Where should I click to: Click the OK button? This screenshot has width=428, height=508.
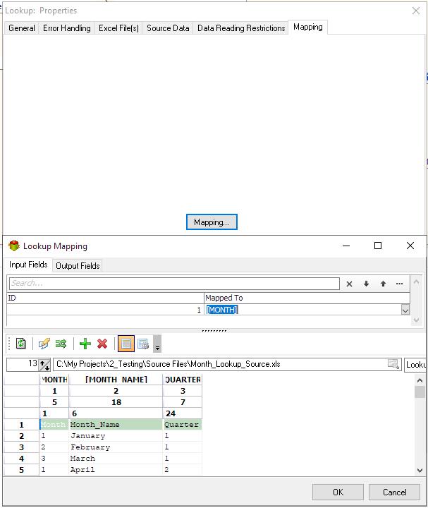(x=338, y=492)
